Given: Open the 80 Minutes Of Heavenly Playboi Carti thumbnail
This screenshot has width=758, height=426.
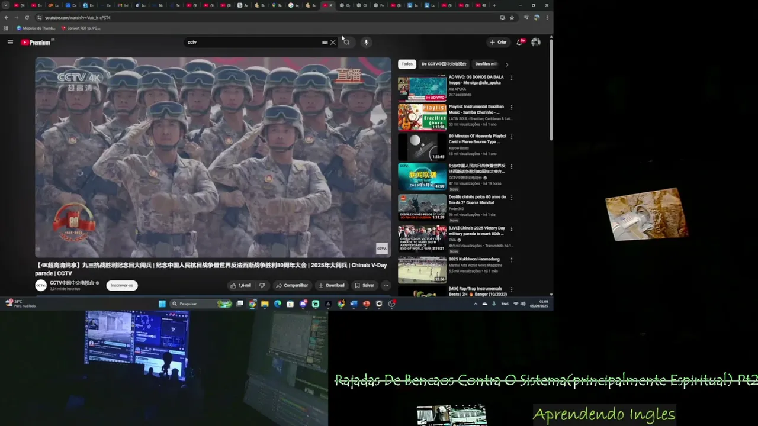Looking at the screenshot, I should pos(422,147).
